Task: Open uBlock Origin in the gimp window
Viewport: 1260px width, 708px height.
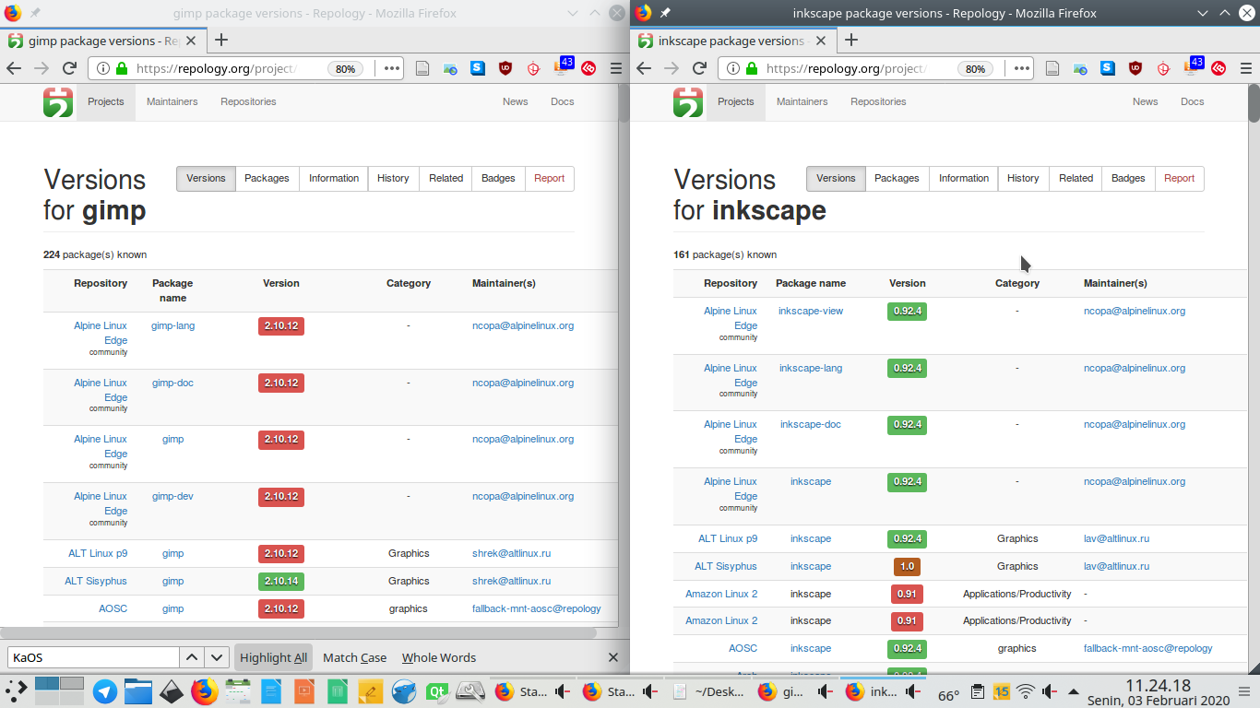Action: pyautogui.click(x=505, y=68)
